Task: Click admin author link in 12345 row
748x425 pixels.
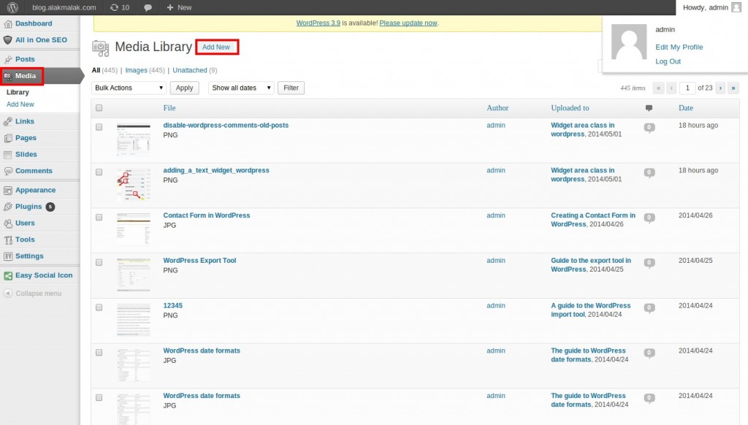Action: (496, 306)
